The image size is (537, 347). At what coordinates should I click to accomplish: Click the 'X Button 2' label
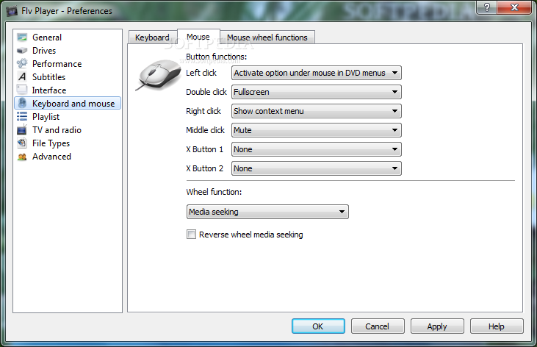(x=204, y=168)
